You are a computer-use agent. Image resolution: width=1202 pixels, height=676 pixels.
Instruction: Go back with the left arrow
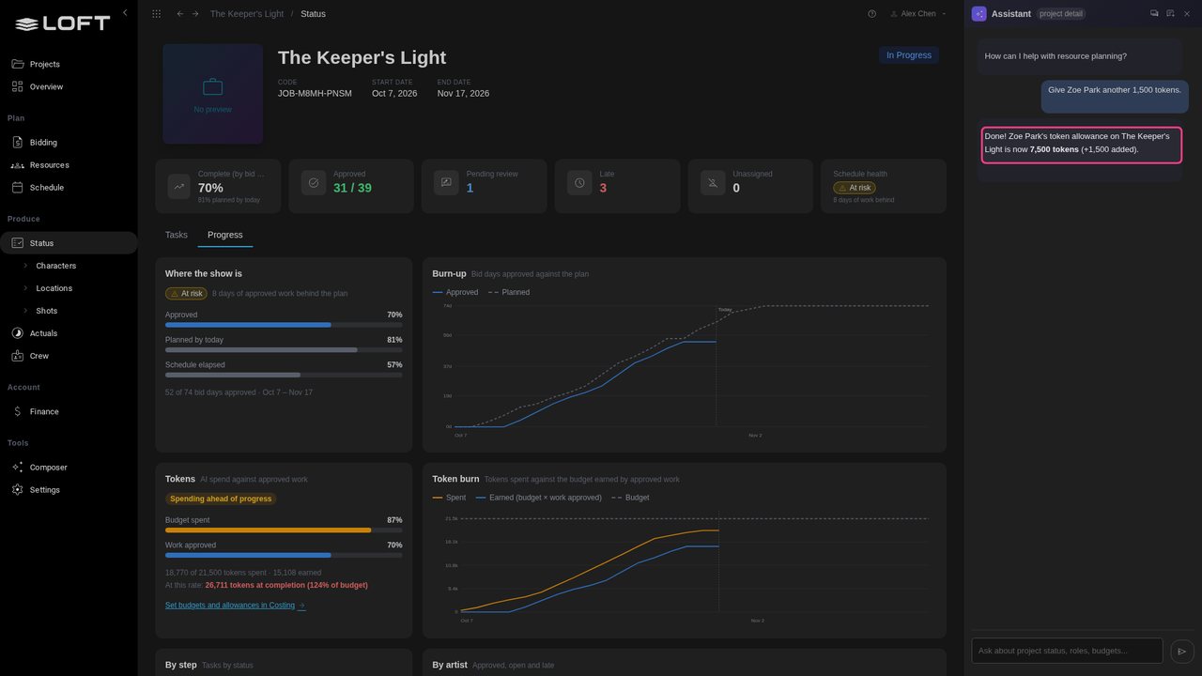pyautogui.click(x=180, y=14)
